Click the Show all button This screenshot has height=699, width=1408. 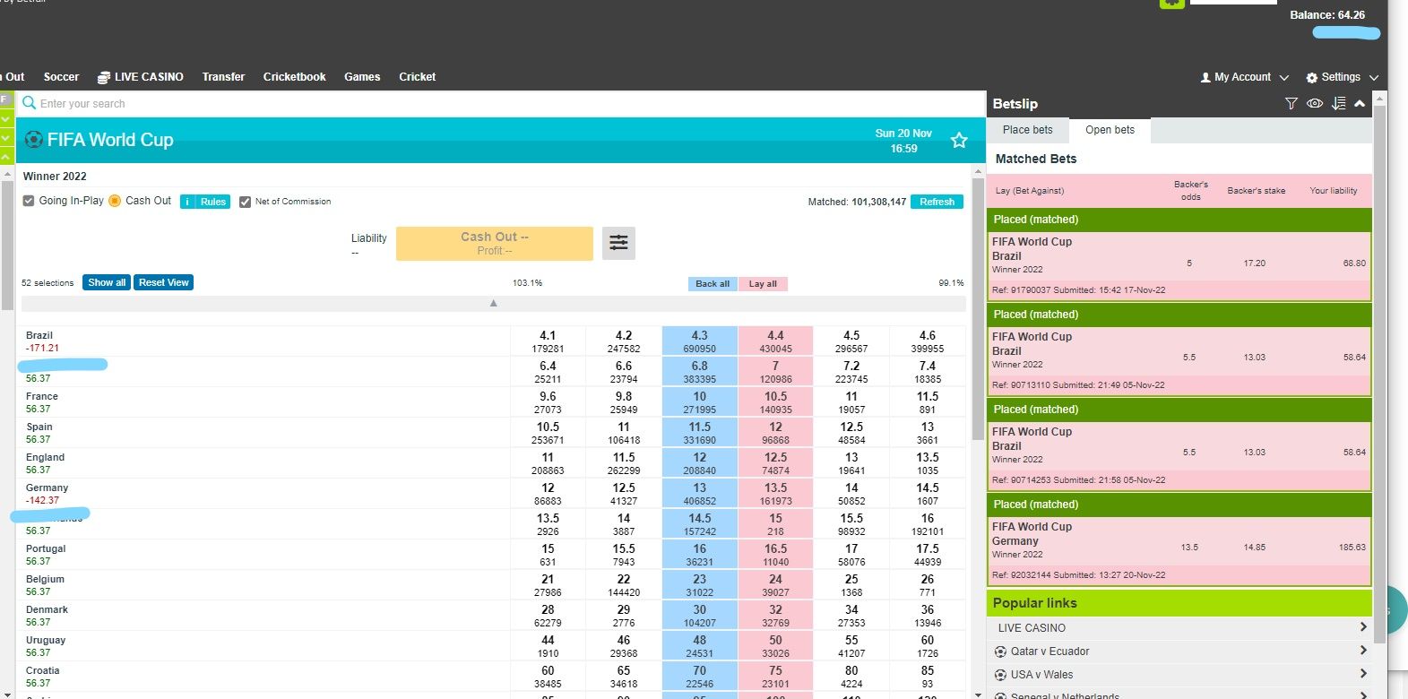pos(107,282)
